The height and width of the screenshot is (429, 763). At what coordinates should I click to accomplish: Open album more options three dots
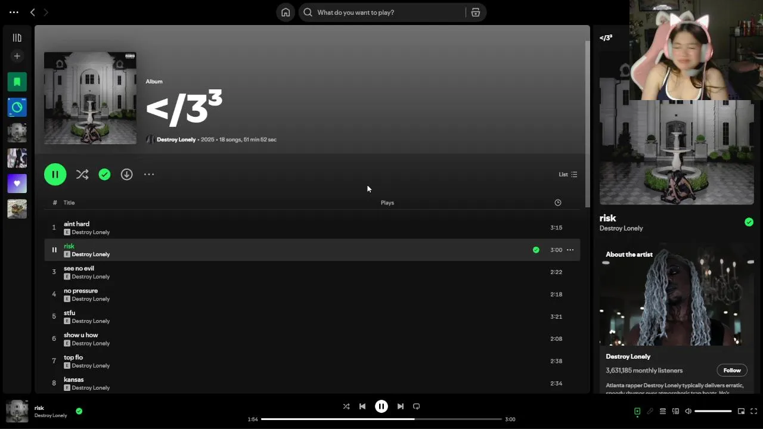(149, 175)
